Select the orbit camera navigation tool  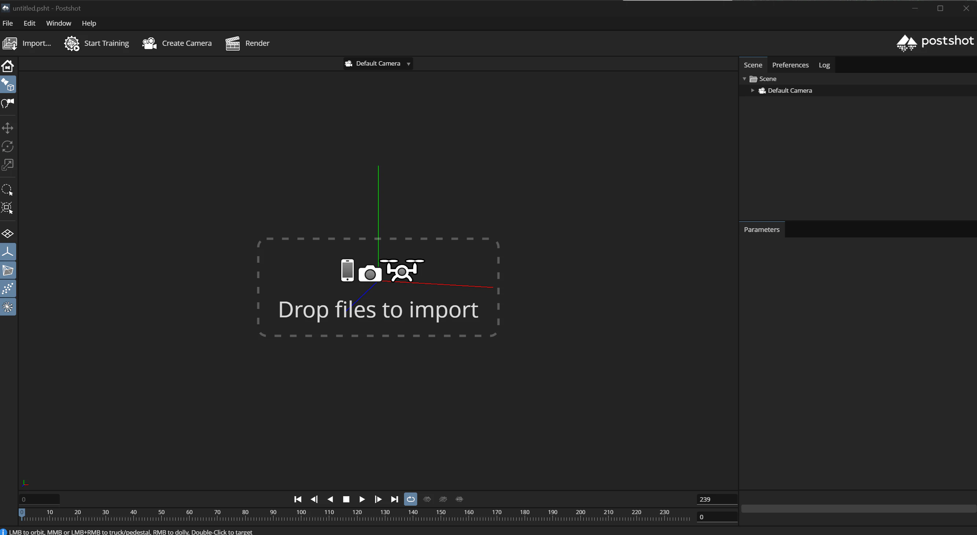click(8, 85)
